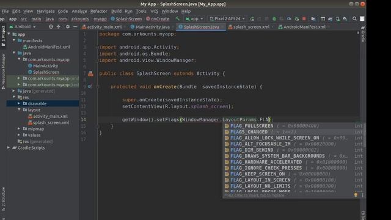
Task: Open the Tools menu
Action: [141, 11]
